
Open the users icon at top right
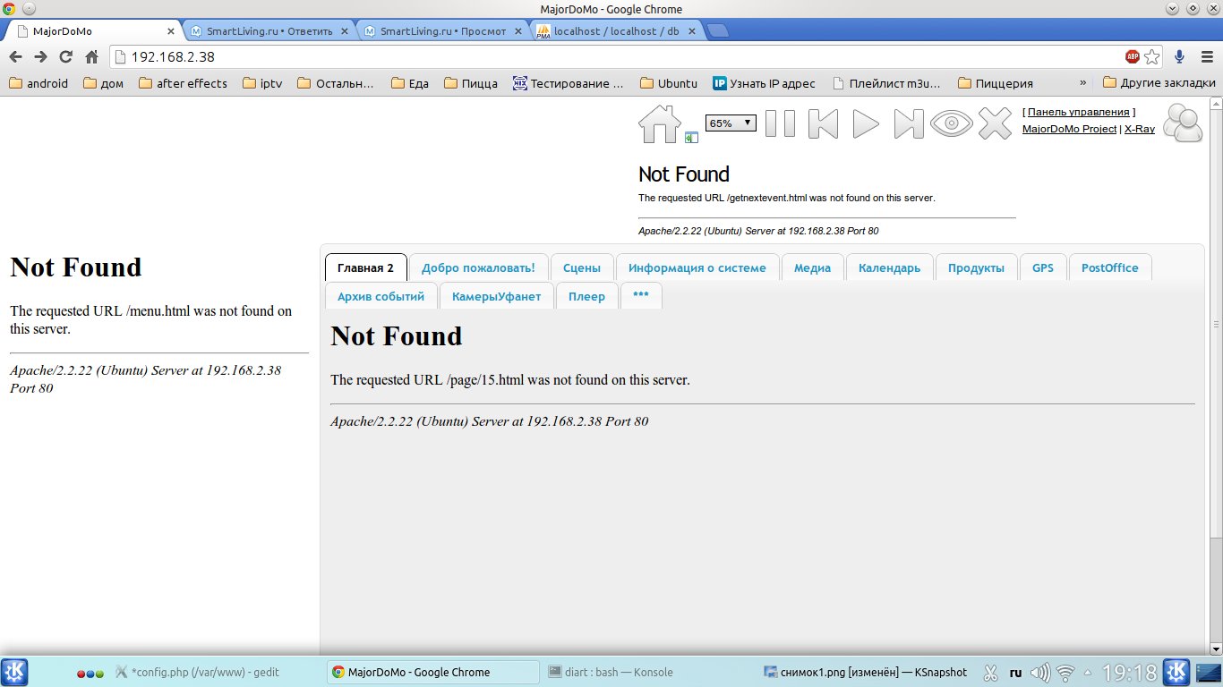click(1183, 123)
